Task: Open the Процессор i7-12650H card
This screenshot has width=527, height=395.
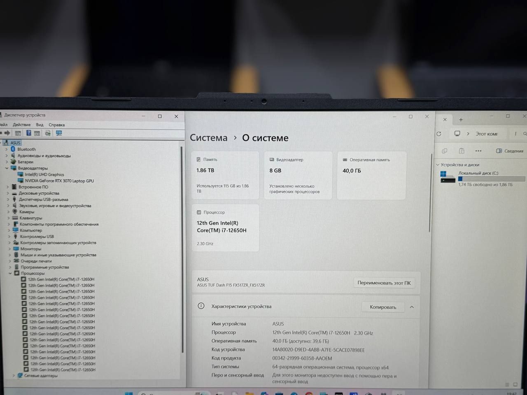Action: [225, 228]
